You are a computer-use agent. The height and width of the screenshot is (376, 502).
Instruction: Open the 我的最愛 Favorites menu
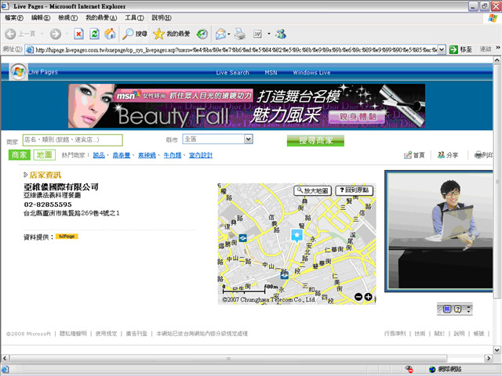tap(101, 18)
